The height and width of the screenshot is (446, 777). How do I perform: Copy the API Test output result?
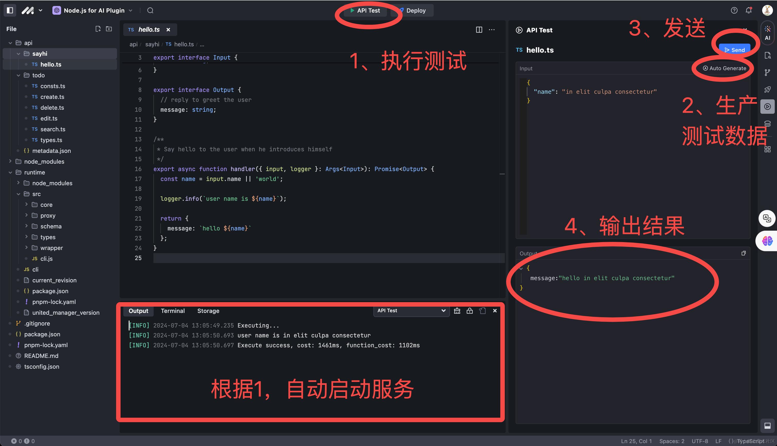click(743, 253)
